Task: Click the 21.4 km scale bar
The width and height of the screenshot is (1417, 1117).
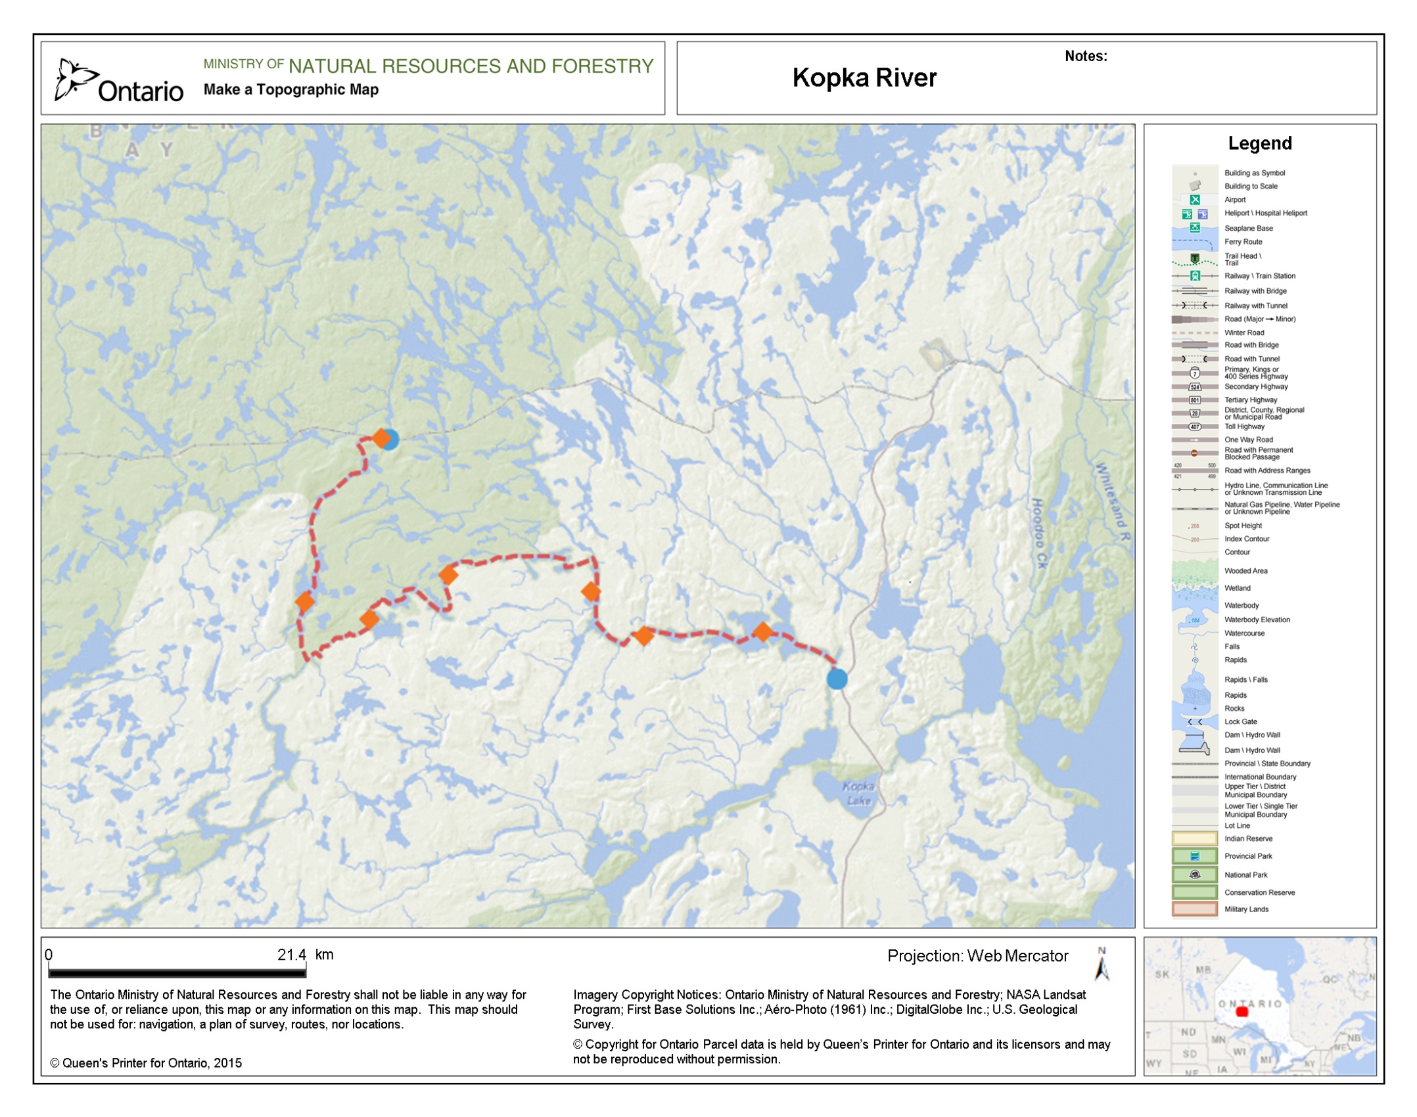Action: (177, 972)
